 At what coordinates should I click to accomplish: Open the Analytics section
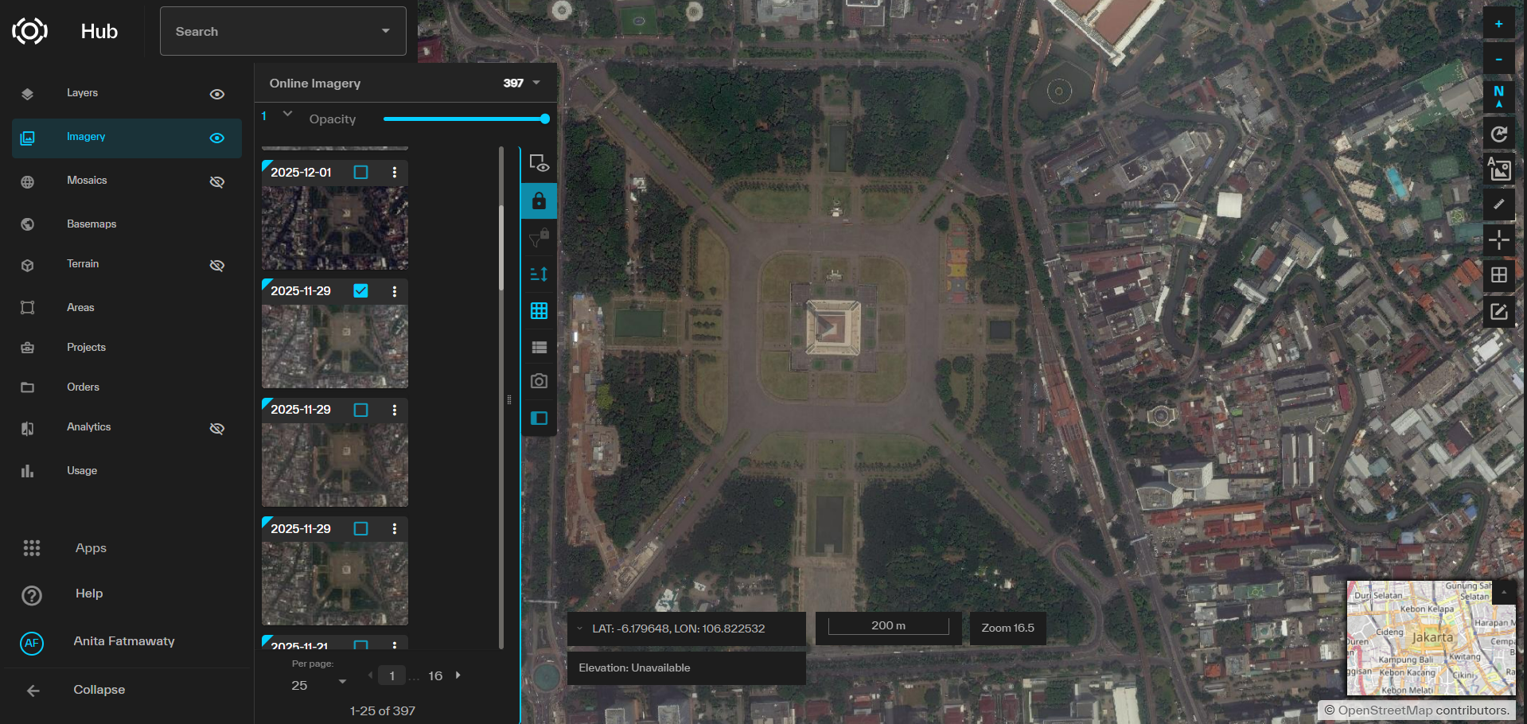tap(88, 426)
